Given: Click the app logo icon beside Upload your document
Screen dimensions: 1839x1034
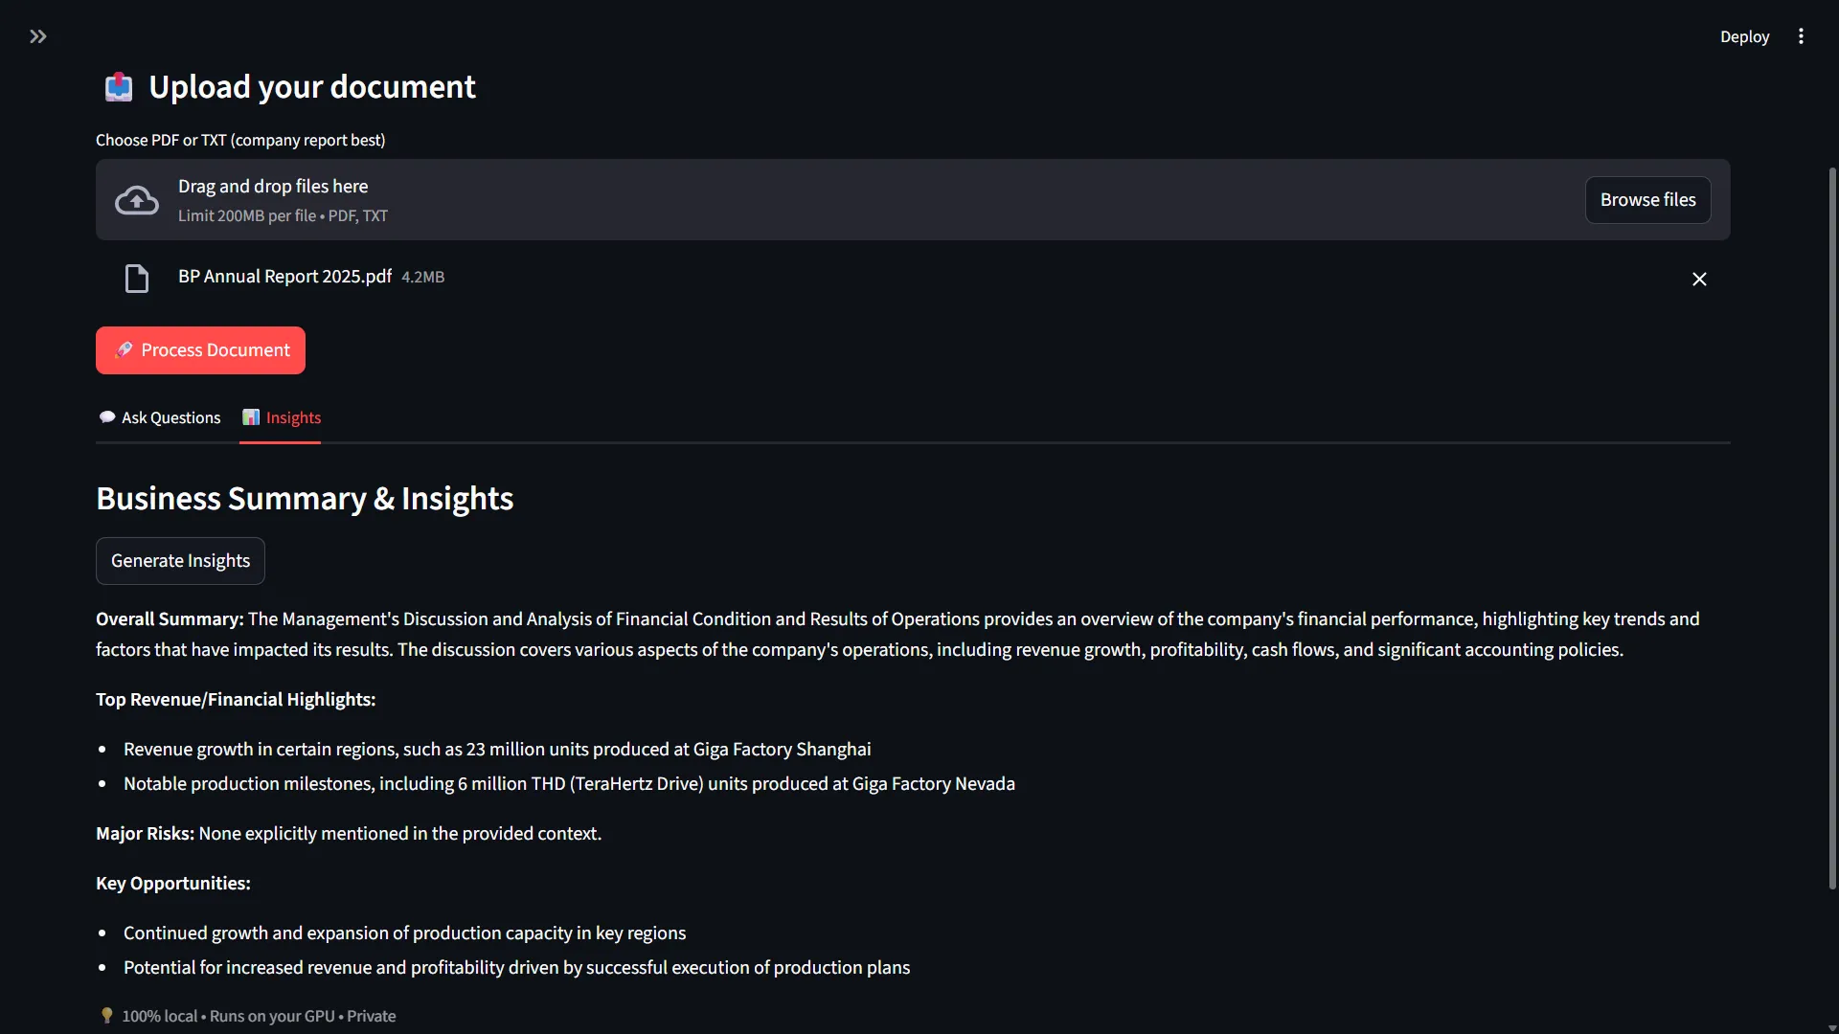Looking at the screenshot, I should coord(118,86).
